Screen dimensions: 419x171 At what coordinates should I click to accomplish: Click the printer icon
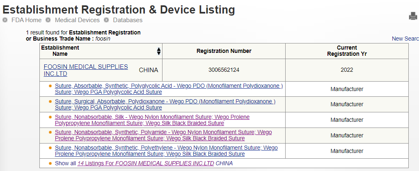tap(413, 16)
